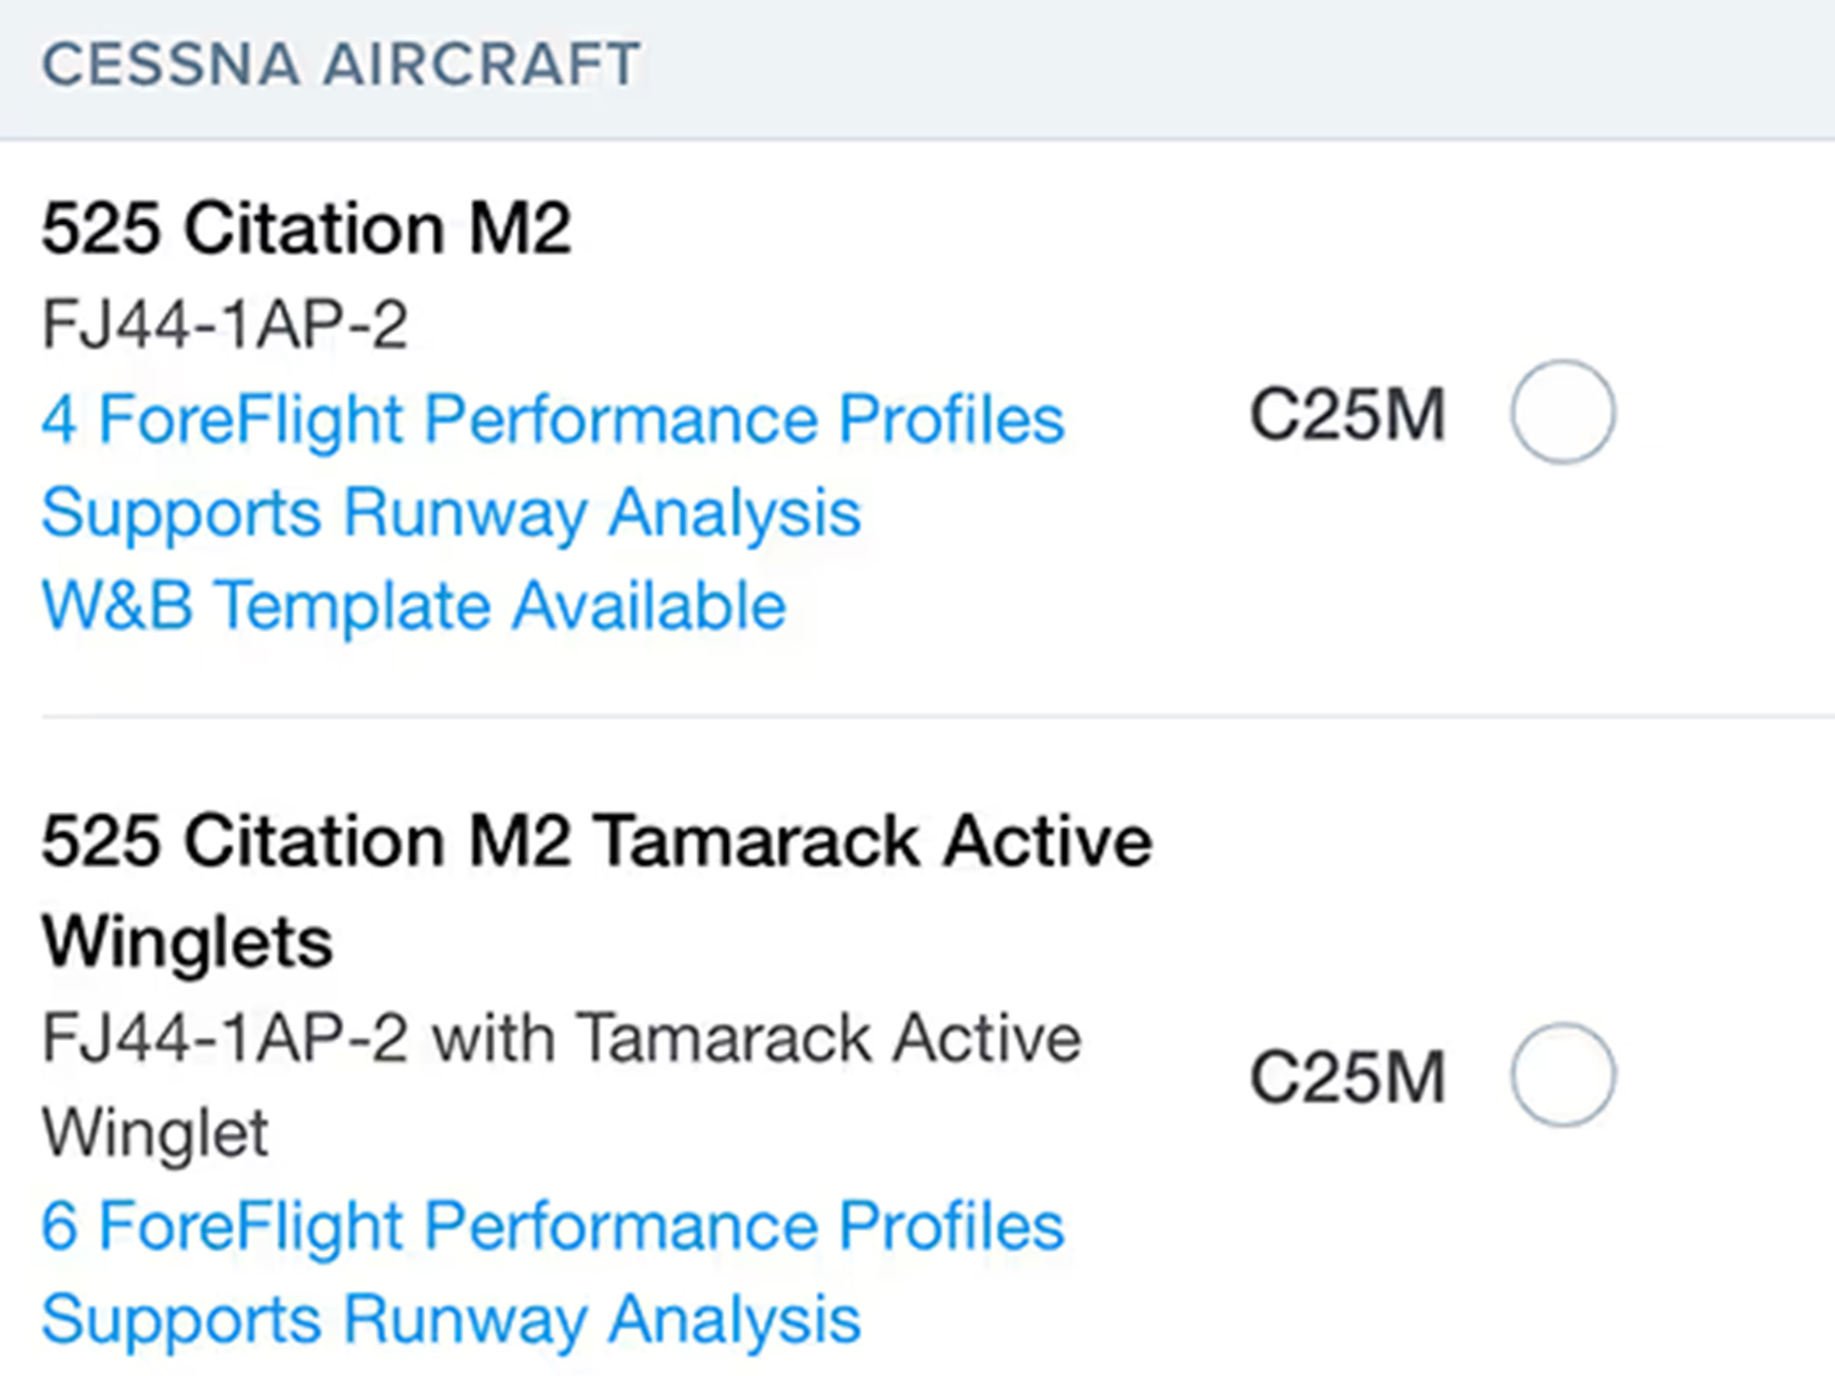The image size is (1835, 1376).
Task: Click the CESSNA AIRCRAFT section header
Action: click(x=340, y=65)
